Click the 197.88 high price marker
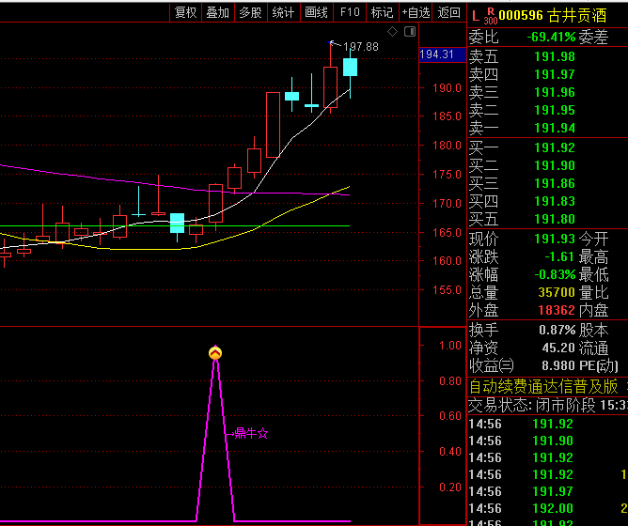This screenshot has width=628, height=526. click(x=361, y=46)
